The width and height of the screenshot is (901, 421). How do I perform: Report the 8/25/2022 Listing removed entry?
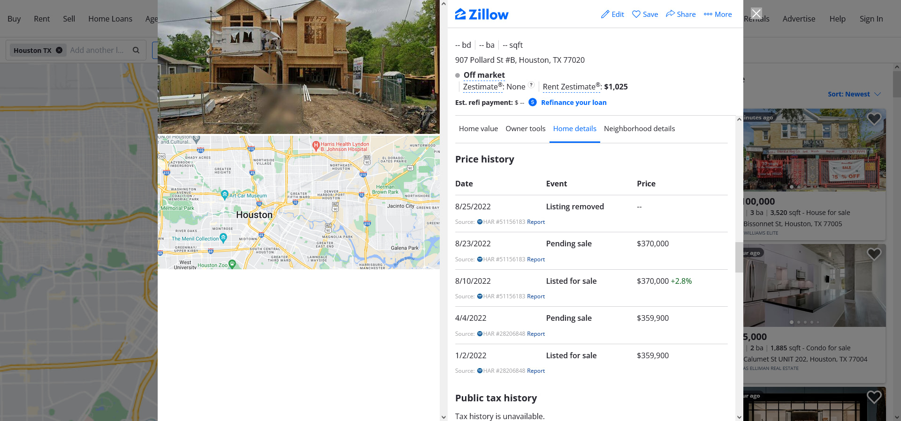pyautogui.click(x=536, y=222)
